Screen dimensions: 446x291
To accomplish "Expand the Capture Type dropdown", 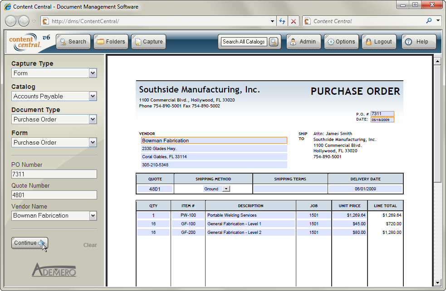I will point(93,73).
